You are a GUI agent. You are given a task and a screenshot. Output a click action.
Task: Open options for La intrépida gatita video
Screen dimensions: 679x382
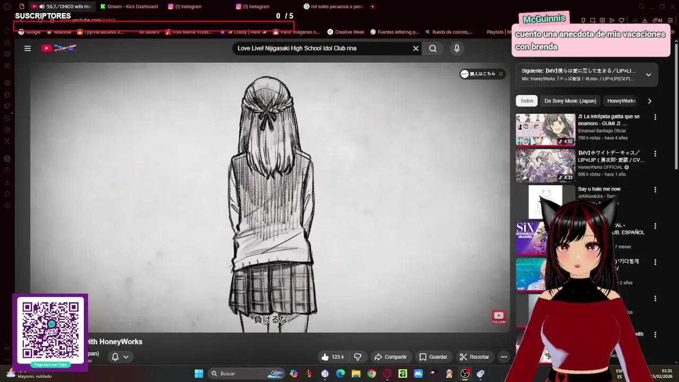(655, 117)
